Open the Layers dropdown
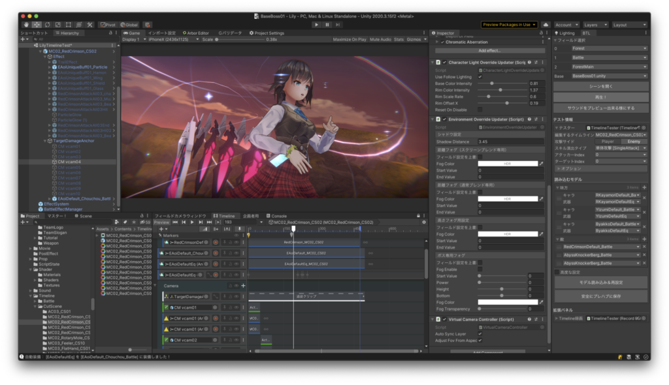Image resolution: width=669 pixels, height=385 pixels. [x=595, y=25]
